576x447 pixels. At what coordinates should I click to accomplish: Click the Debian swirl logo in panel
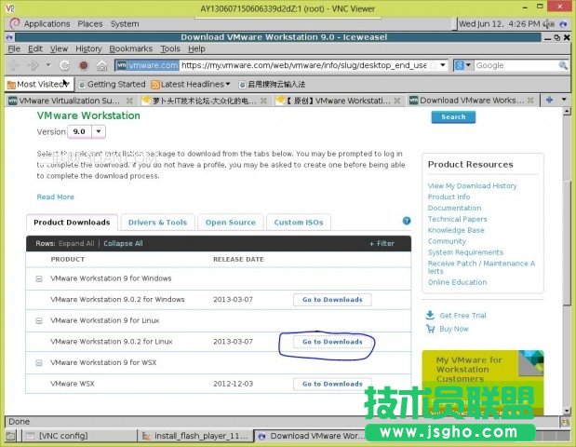pos(14,23)
